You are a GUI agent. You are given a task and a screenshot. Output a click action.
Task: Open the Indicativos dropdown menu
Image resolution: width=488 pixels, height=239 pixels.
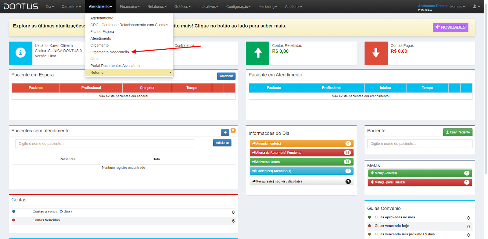[208, 6]
